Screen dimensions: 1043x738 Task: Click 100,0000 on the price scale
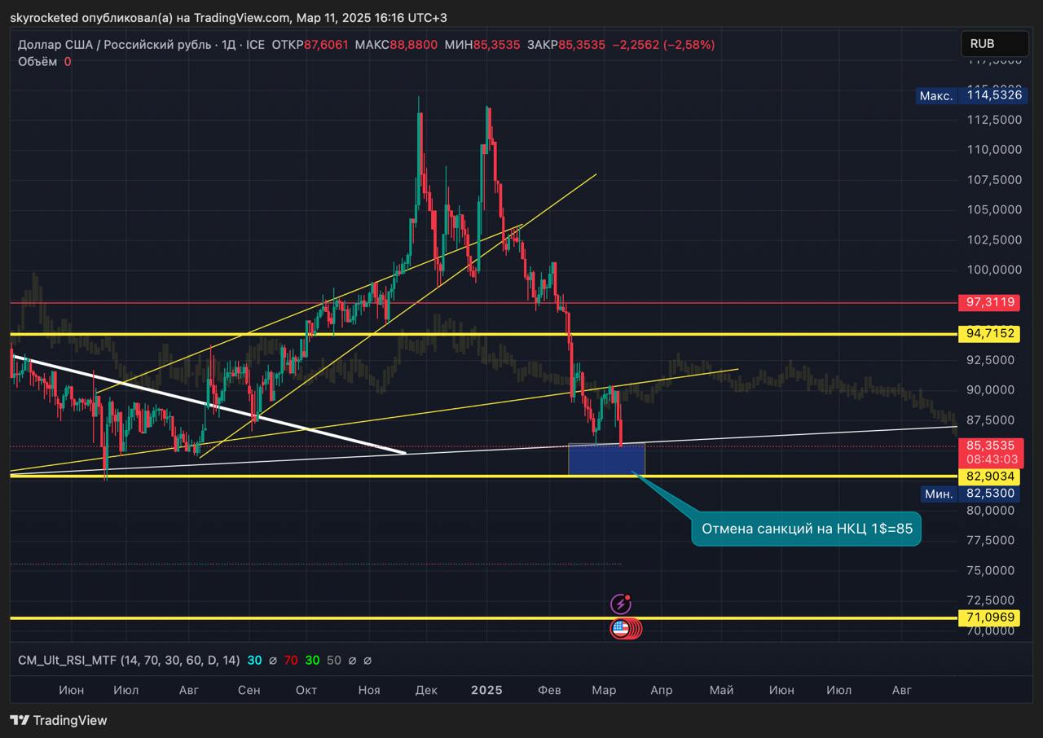994,270
